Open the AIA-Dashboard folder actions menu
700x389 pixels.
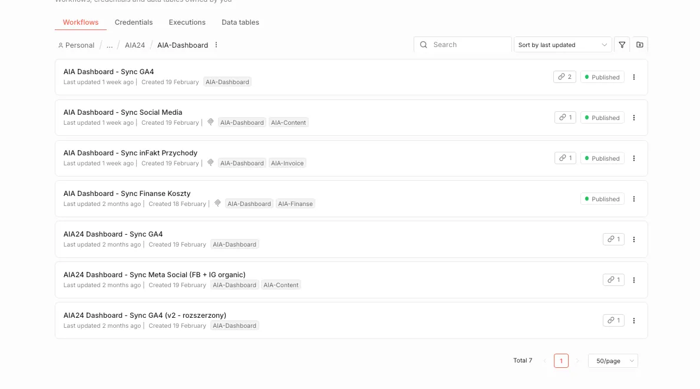coord(216,45)
